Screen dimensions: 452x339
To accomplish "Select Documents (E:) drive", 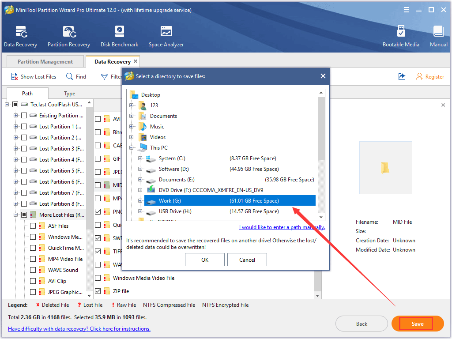I will (x=177, y=180).
